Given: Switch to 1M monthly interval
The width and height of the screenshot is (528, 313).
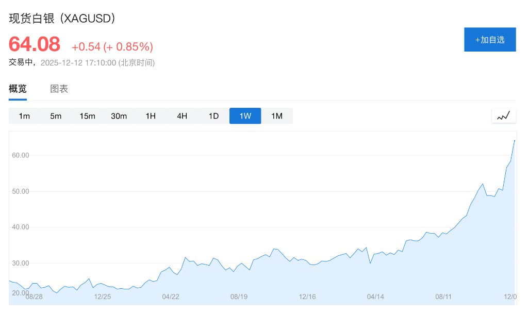Looking at the screenshot, I should pos(277,116).
